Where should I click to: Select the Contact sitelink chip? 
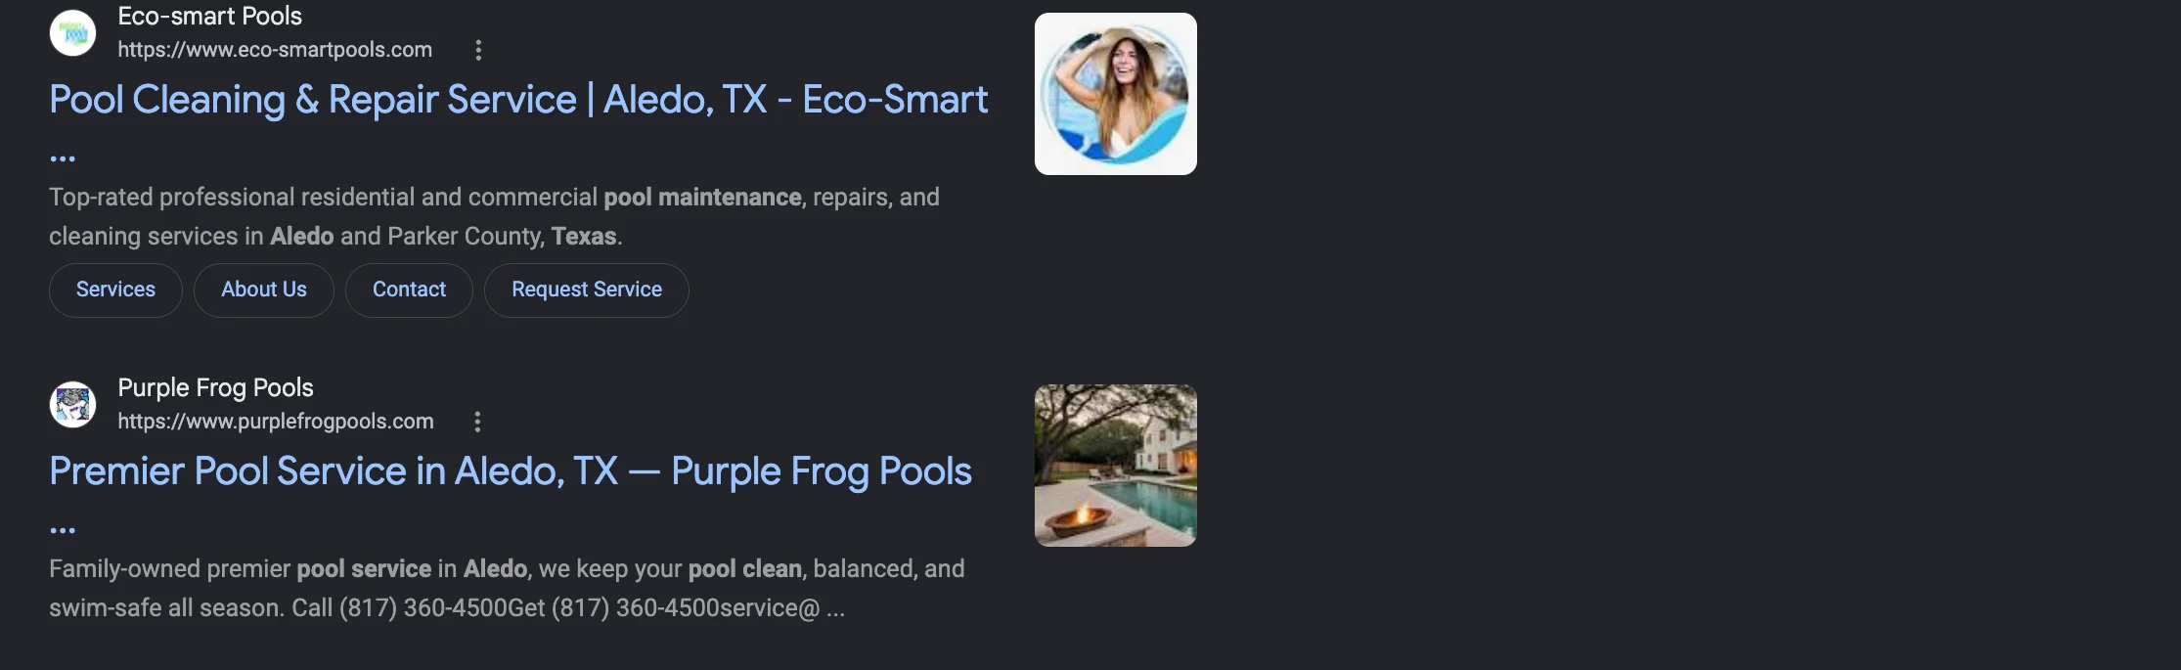pyautogui.click(x=409, y=290)
